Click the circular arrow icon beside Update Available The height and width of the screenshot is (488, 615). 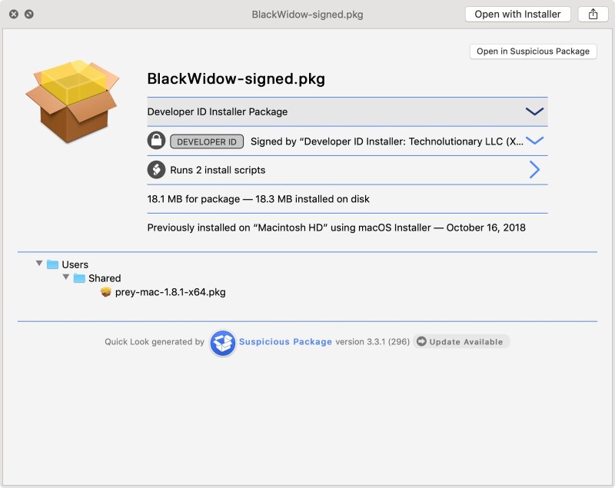pos(421,341)
